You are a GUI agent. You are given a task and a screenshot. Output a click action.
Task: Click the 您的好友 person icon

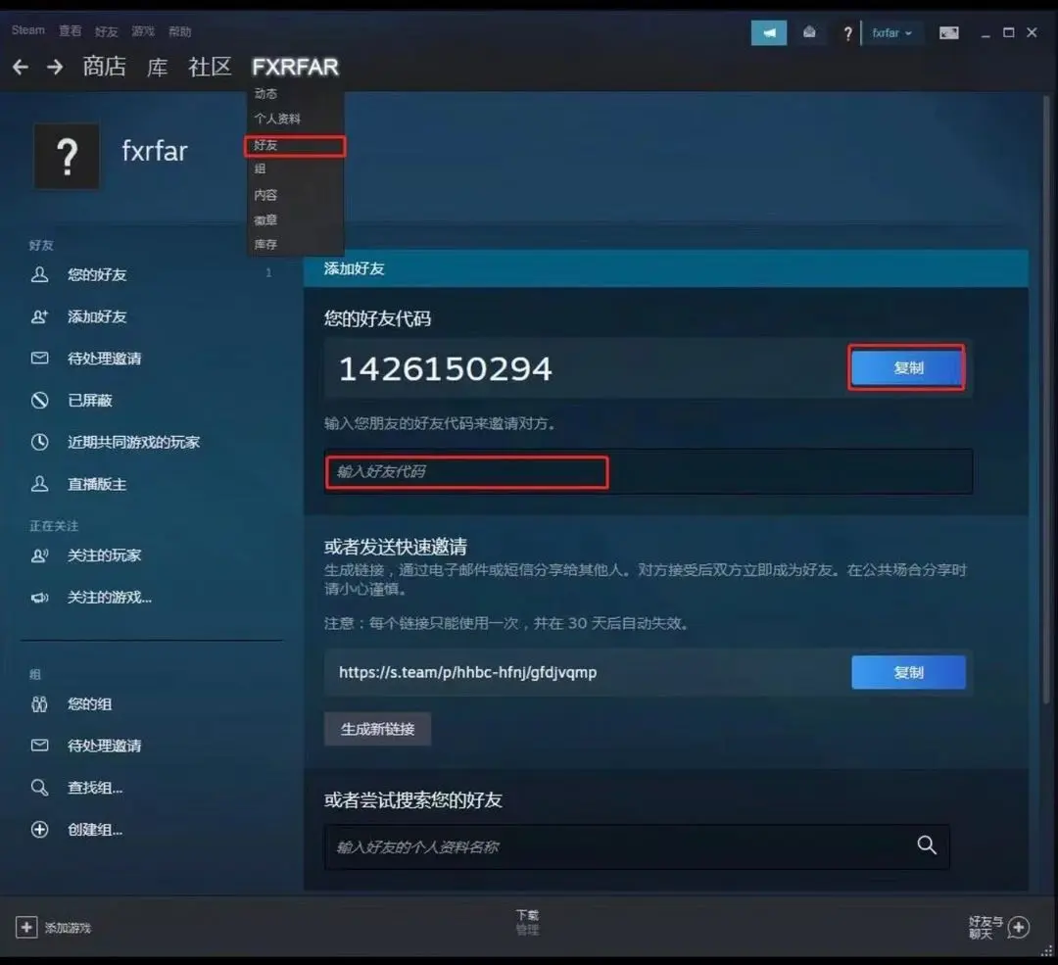tap(40, 274)
